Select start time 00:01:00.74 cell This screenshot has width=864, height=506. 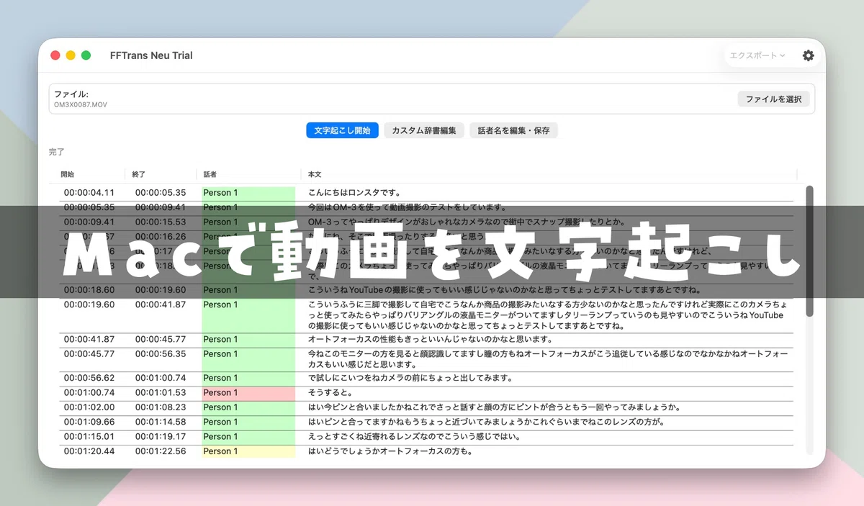point(89,392)
